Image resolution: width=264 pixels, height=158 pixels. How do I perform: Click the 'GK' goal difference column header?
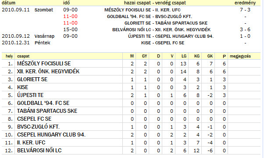(210, 56)
